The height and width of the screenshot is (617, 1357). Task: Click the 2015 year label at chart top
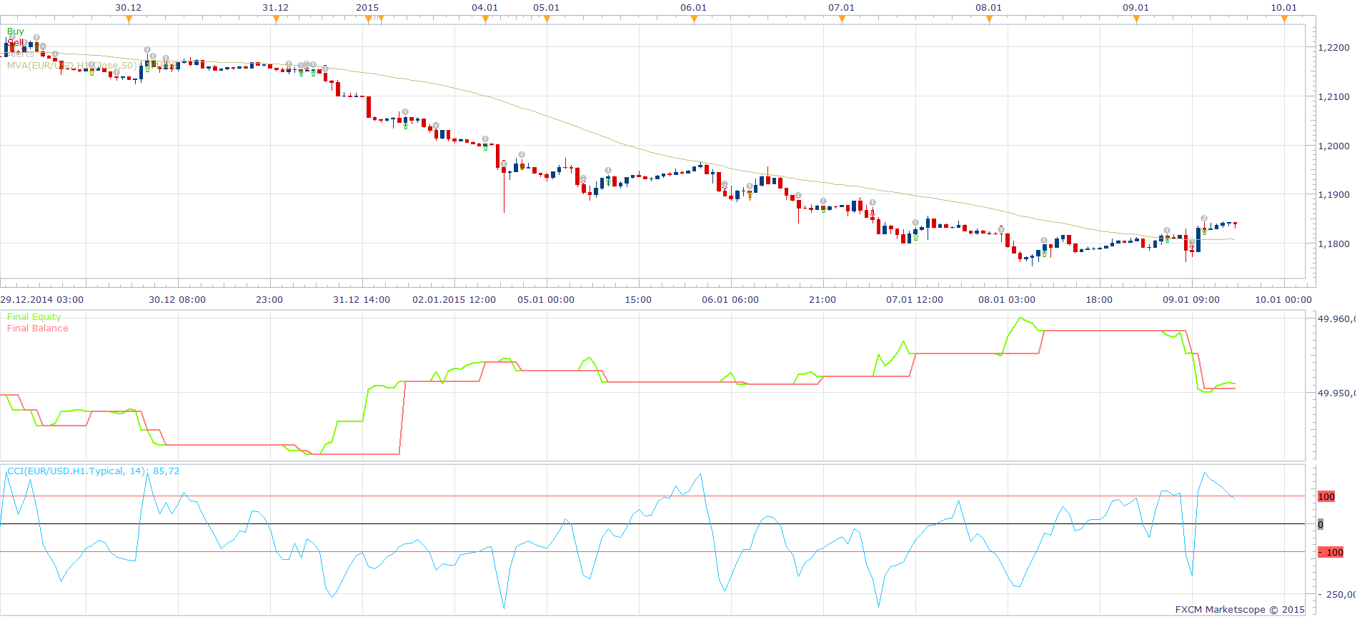coord(367,8)
